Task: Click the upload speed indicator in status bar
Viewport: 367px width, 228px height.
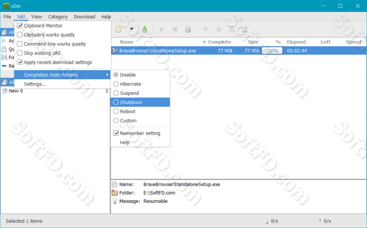Action: click(x=325, y=221)
